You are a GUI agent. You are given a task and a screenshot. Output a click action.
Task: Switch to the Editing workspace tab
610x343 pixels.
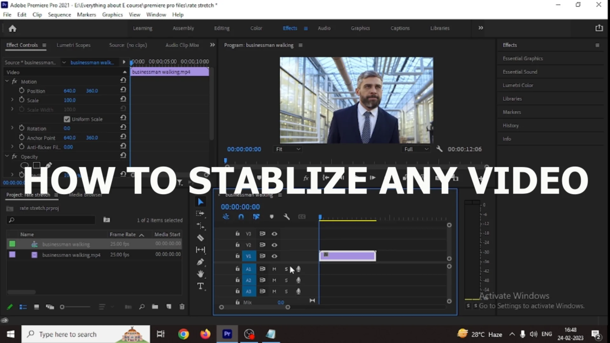coord(221,28)
